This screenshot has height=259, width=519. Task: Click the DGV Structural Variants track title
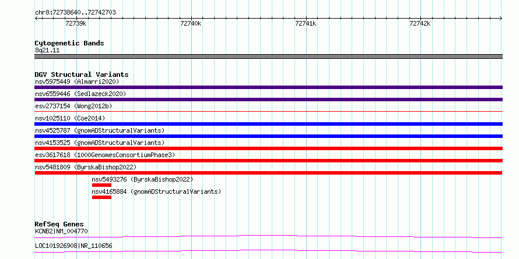(x=82, y=74)
